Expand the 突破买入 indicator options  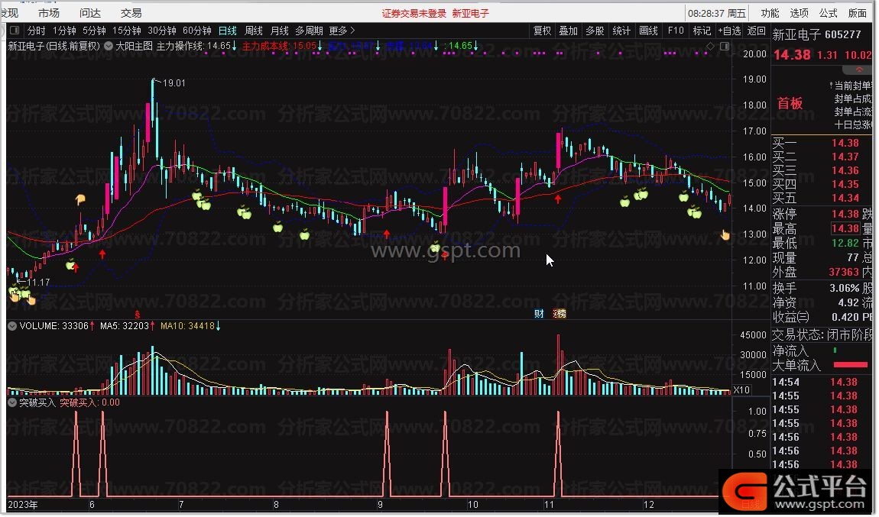pyautogui.click(x=11, y=402)
